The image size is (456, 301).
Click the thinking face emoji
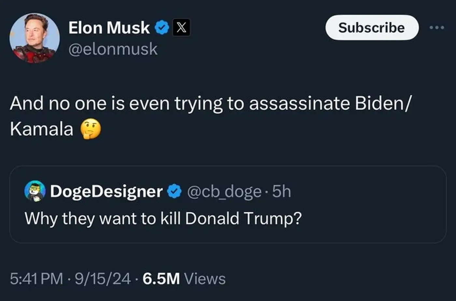tap(91, 129)
